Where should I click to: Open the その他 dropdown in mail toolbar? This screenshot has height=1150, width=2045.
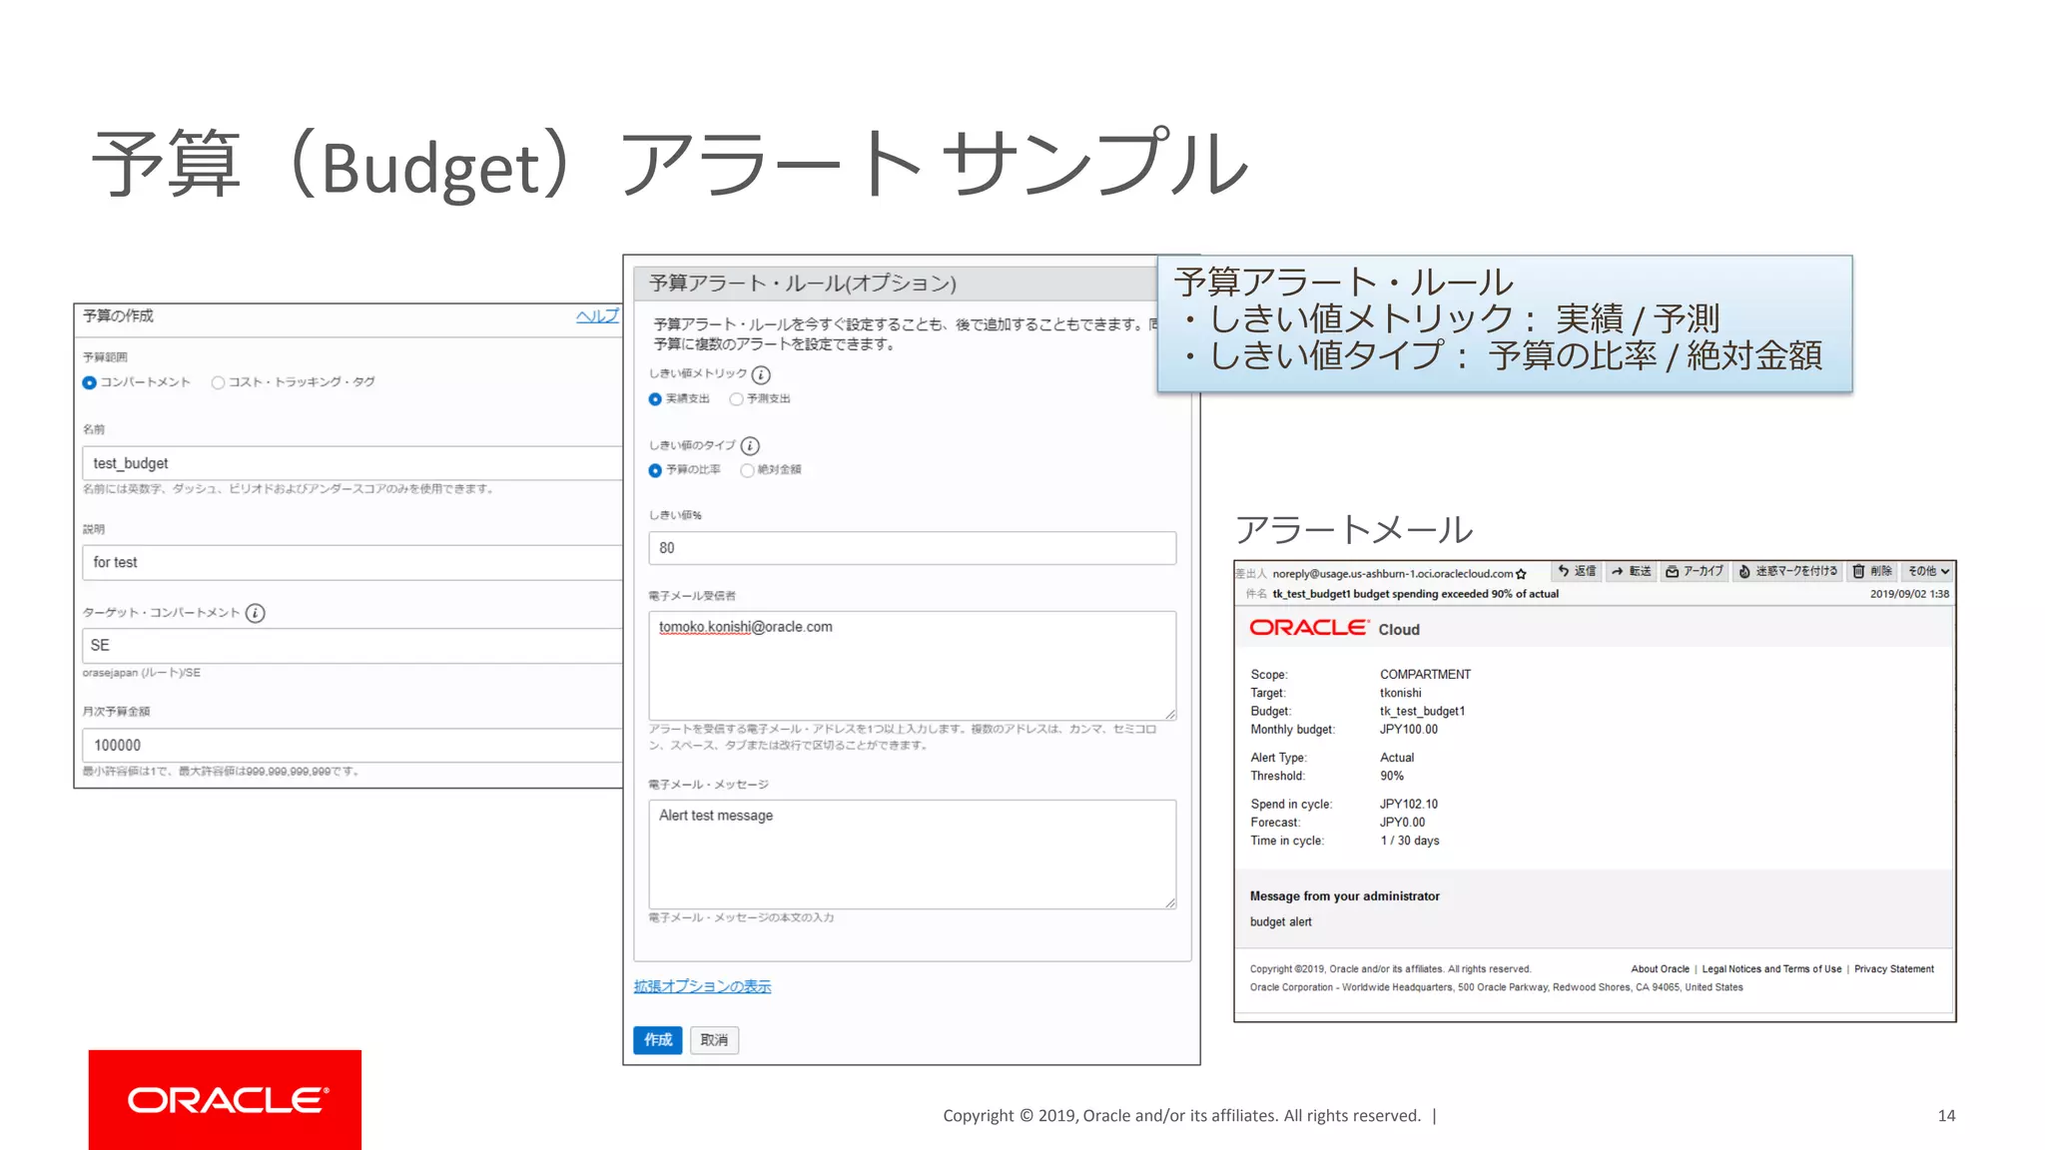coord(1928,571)
